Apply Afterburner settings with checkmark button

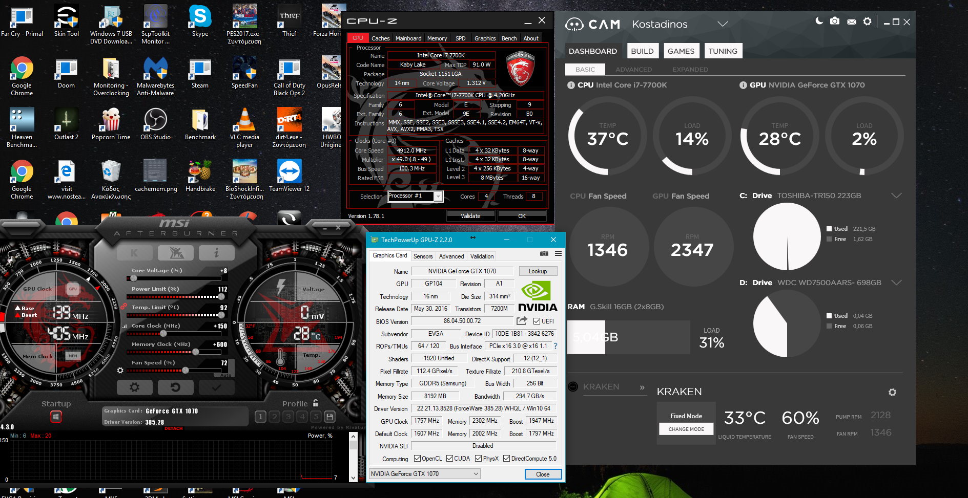coord(216,387)
